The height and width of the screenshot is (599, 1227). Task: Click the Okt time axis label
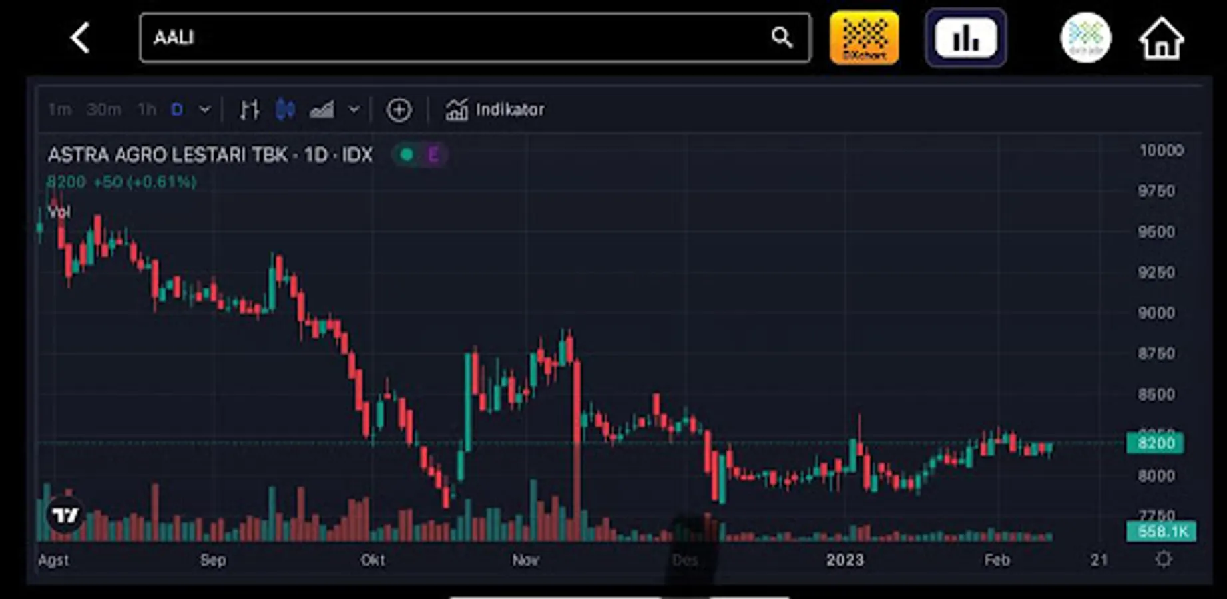(x=373, y=560)
